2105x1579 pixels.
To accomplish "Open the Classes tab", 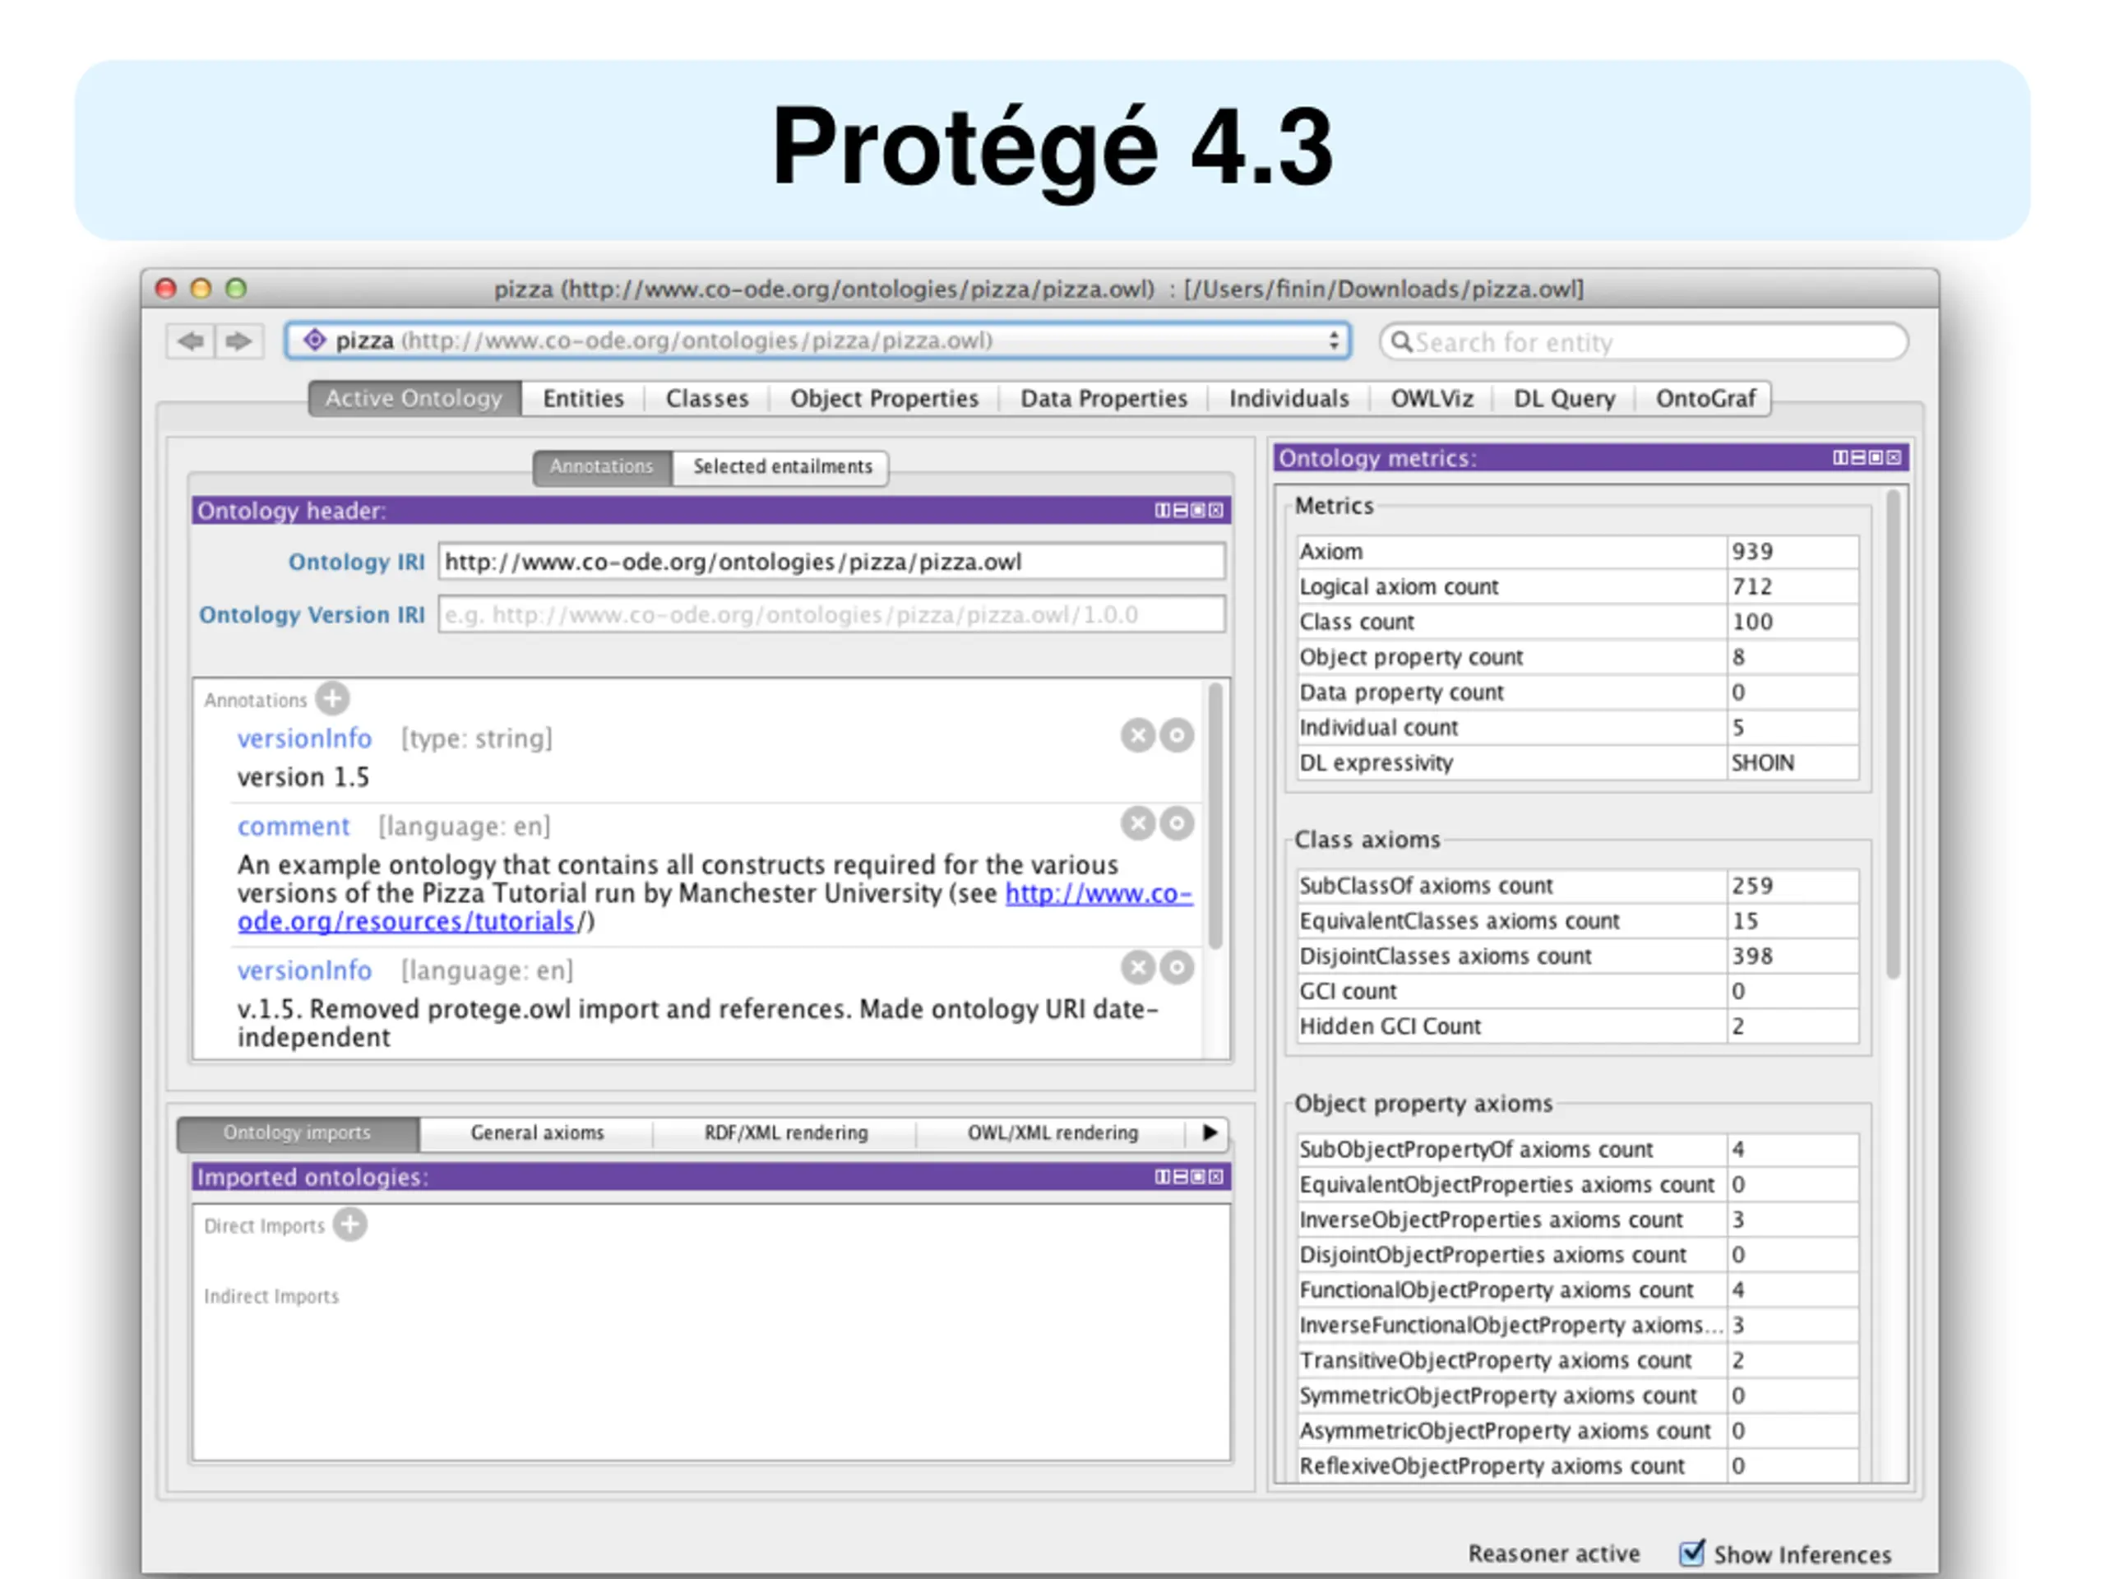I will [x=707, y=398].
